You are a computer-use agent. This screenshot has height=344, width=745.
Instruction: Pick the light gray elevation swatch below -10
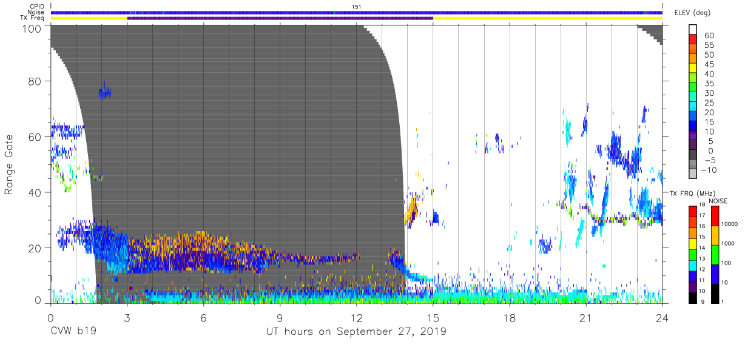click(x=694, y=175)
